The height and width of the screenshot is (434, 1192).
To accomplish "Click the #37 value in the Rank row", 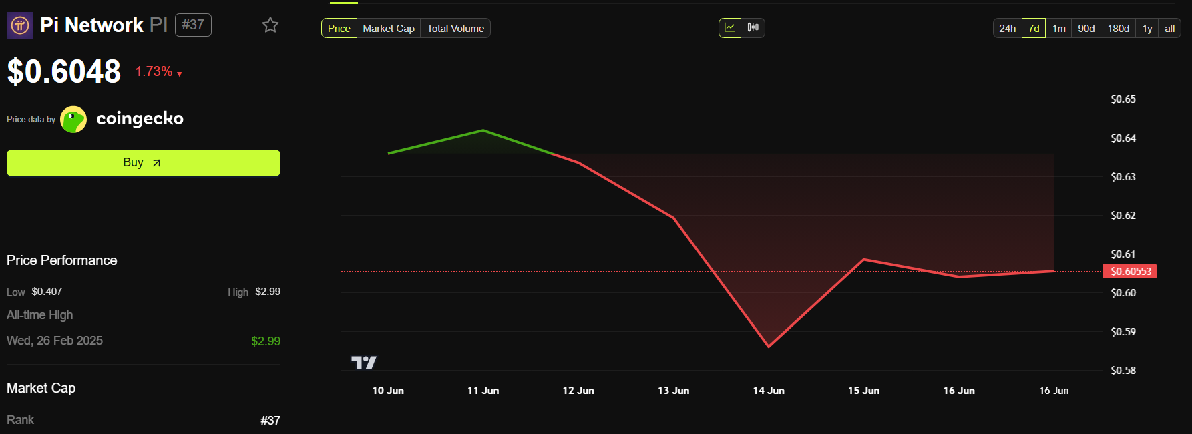I will pos(270,421).
